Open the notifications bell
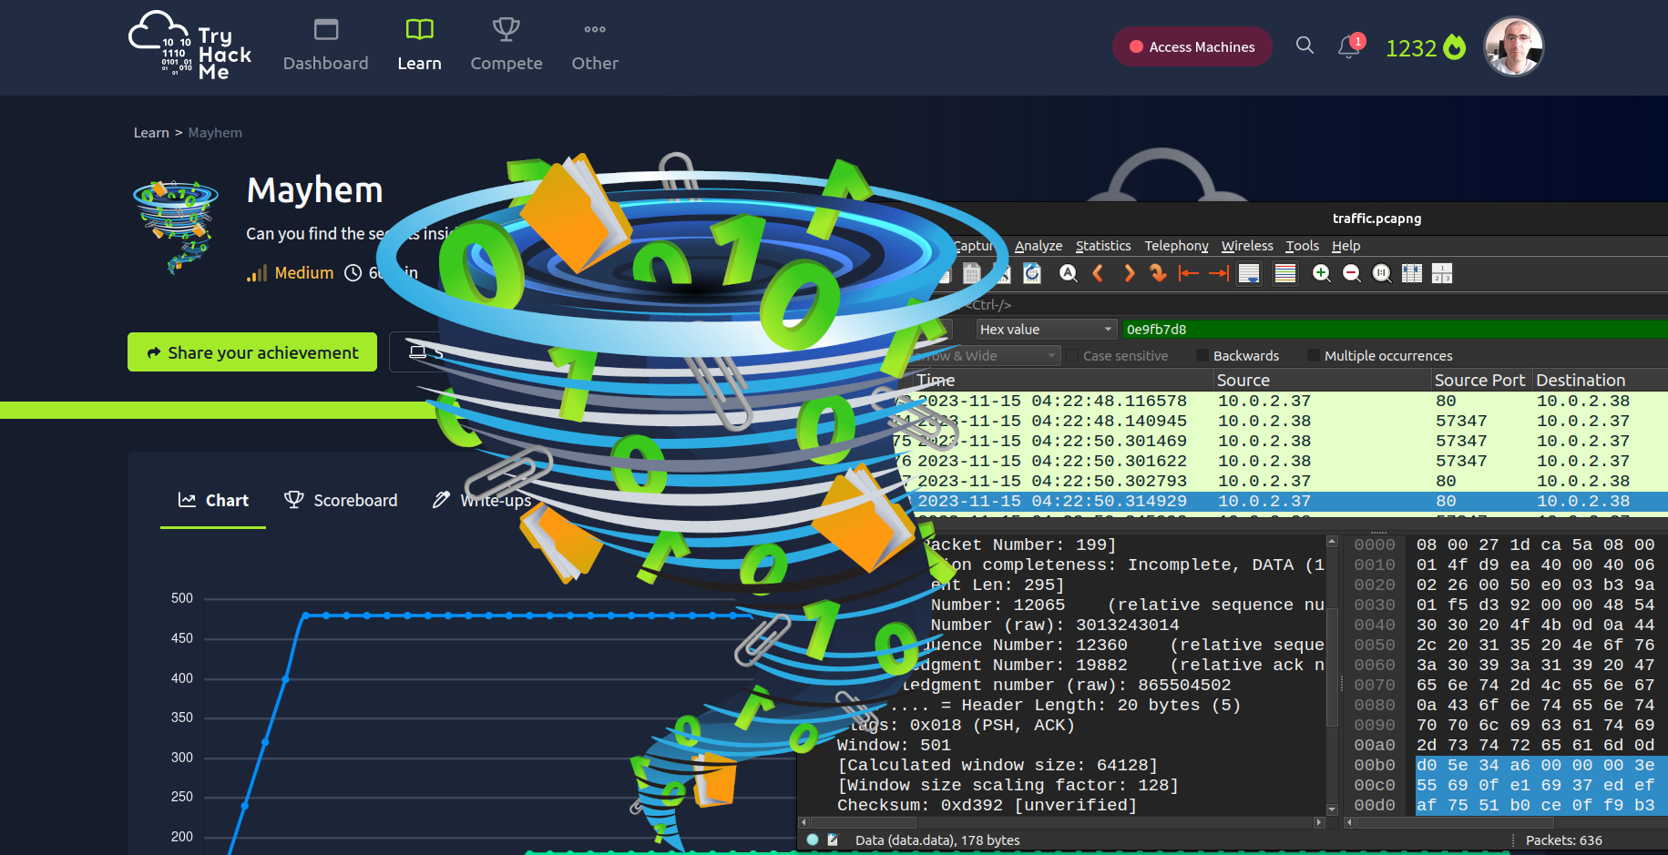The width and height of the screenshot is (1668, 855). click(x=1349, y=46)
